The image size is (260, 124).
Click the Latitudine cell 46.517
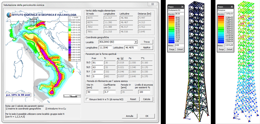coord(126,27)
